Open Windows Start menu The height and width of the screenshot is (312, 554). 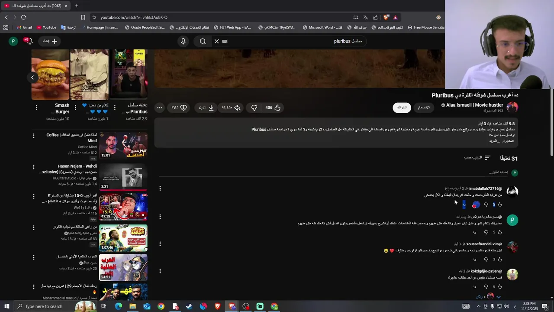[6, 306]
